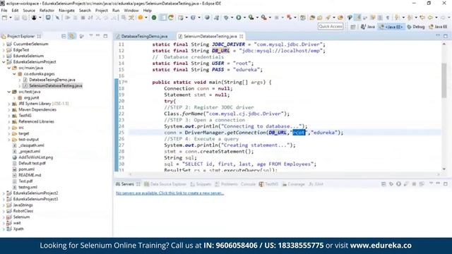Minimize the code editor area
The width and height of the screenshot is (452, 254).
(438, 36)
